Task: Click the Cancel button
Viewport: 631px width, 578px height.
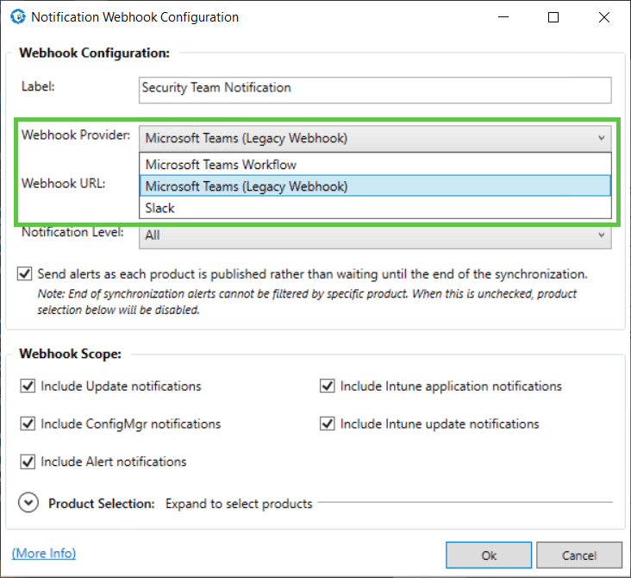Action: [579, 555]
